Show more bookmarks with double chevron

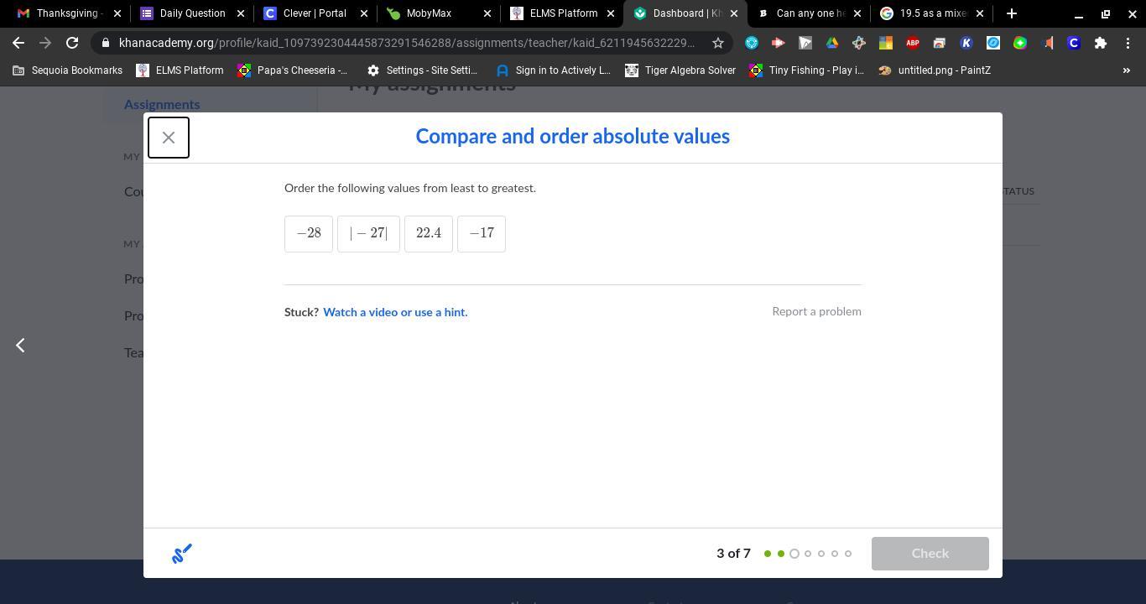click(1126, 70)
